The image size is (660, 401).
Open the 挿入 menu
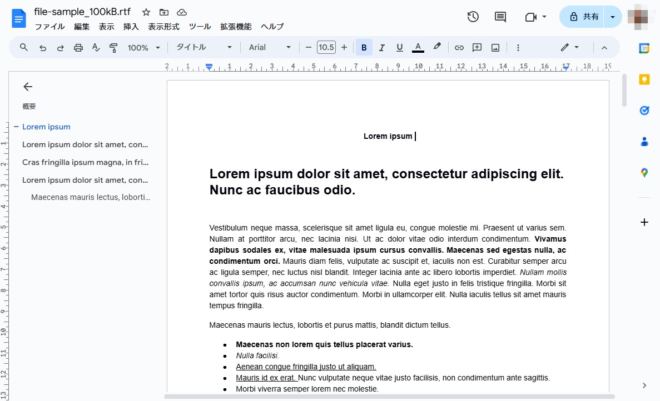(131, 27)
